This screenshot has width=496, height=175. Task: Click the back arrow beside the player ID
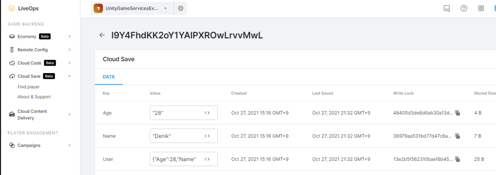click(102, 35)
